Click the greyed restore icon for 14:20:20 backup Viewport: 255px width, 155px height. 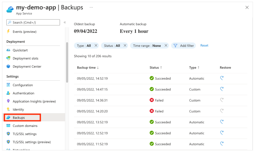pyautogui.click(x=222, y=111)
